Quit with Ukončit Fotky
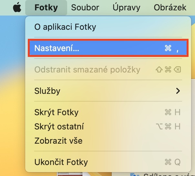Image resolution: width=195 pixels, height=176 pixels. [61, 162]
